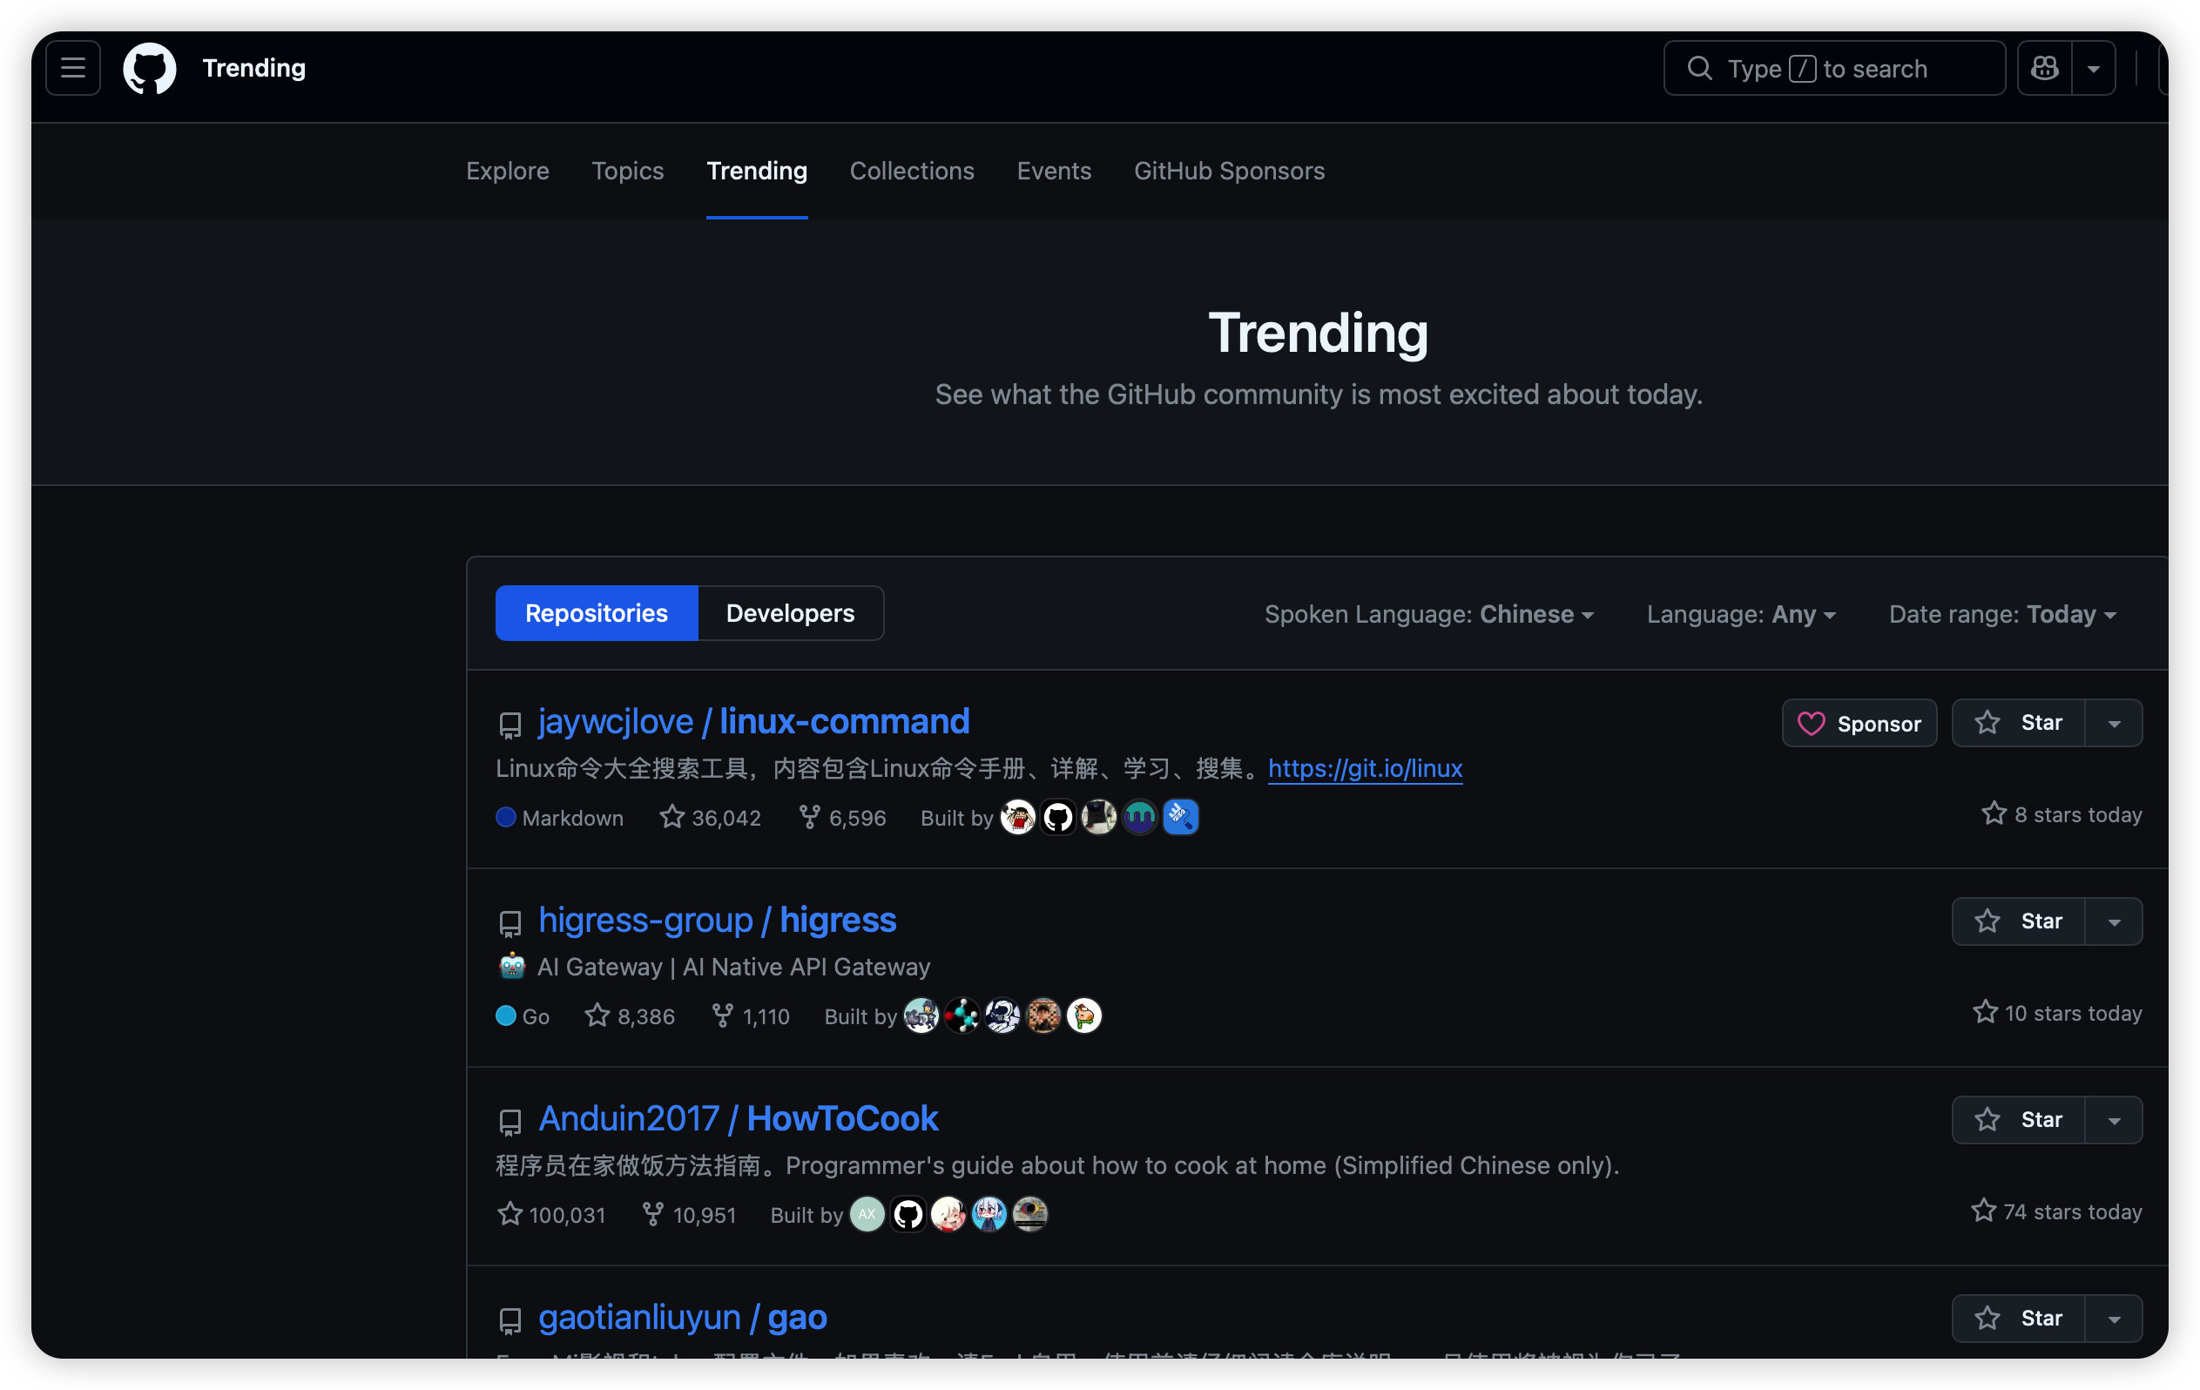Click the star icon beside '74 stars today'
This screenshot has width=2200, height=1390.
pyautogui.click(x=1982, y=1209)
